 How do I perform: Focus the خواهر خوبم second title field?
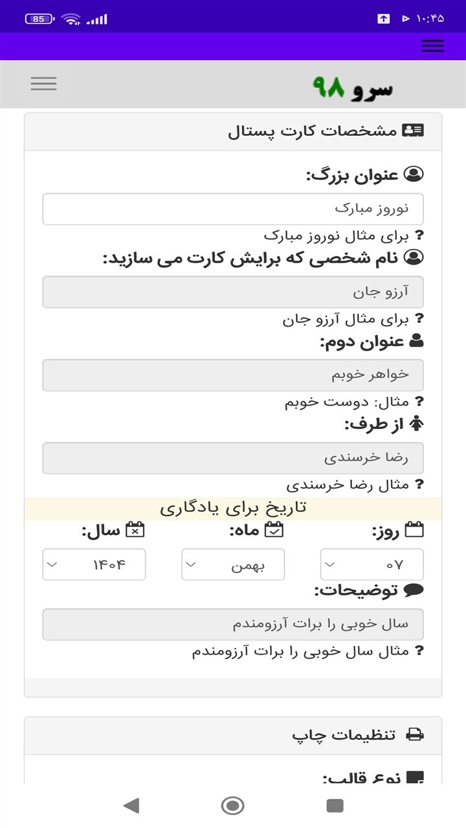[233, 375]
